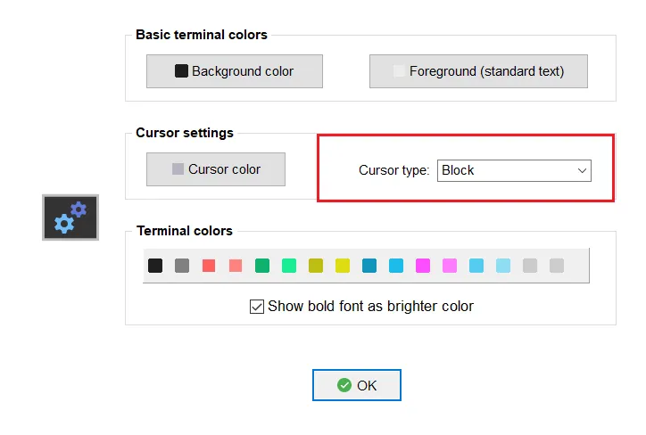Click the dark teal-blue color swatch
The image size is (646, 435).
point(369,266)
